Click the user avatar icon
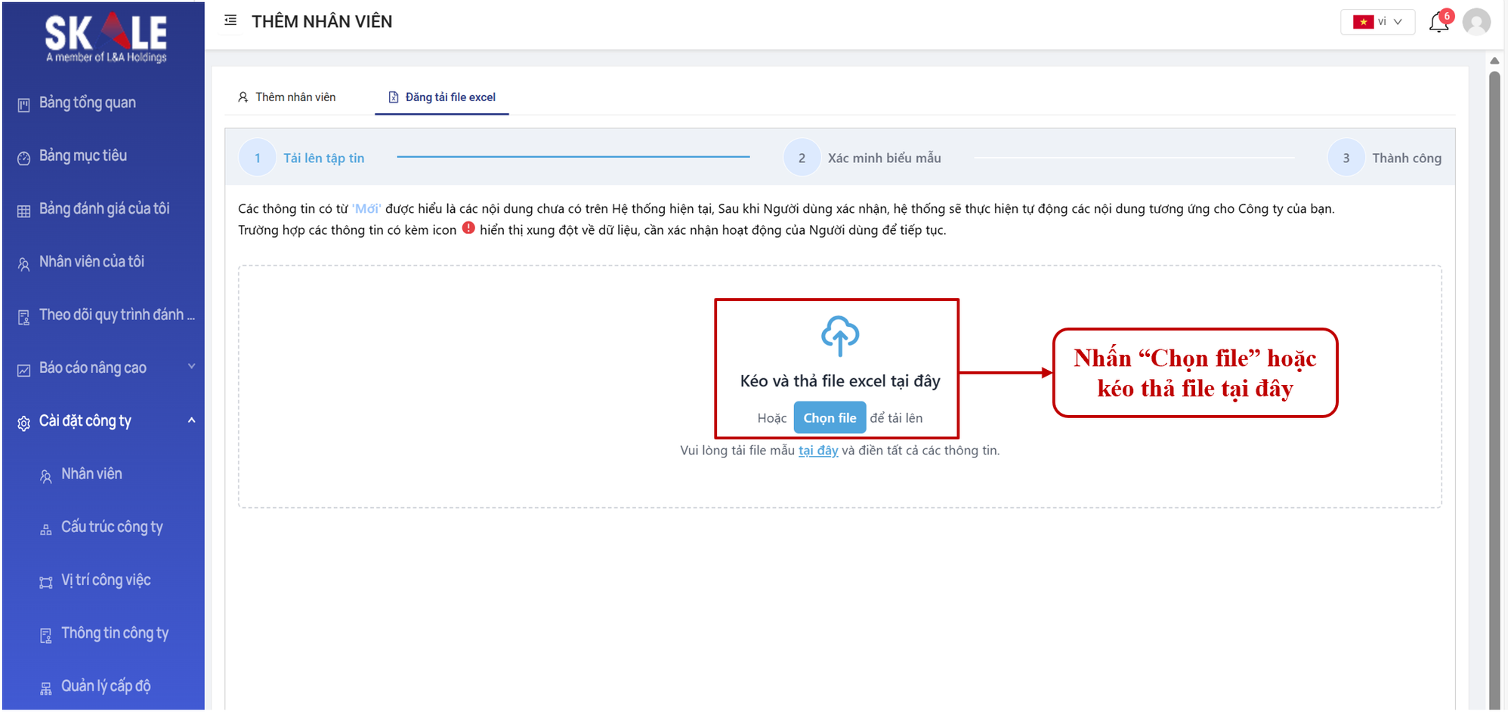This screenshot has height=714, width=1511. click(x=1476, y=22)
